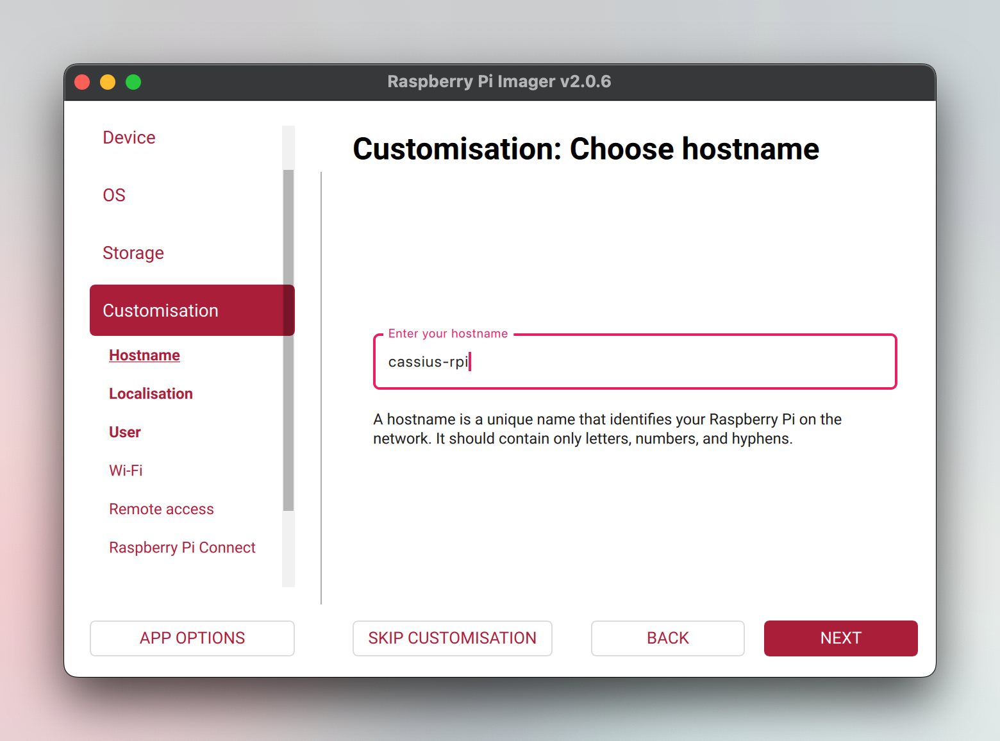
Task: Open the Wi-Fi settings page
Action: point(126,470)
